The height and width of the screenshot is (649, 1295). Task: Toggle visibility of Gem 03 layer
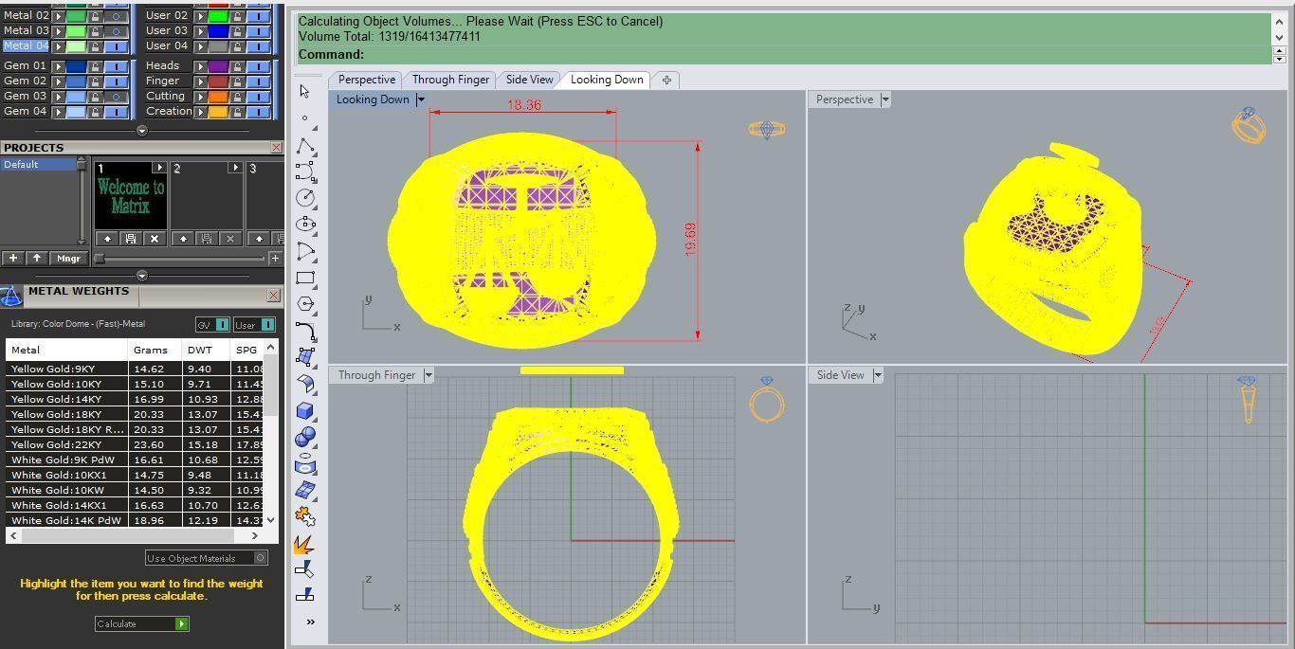coord(117,96)
